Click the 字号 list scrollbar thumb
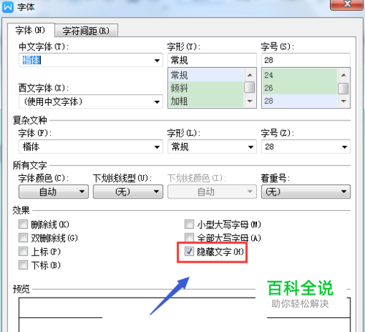This screenshot has width=365, height=332. (344, 88)
